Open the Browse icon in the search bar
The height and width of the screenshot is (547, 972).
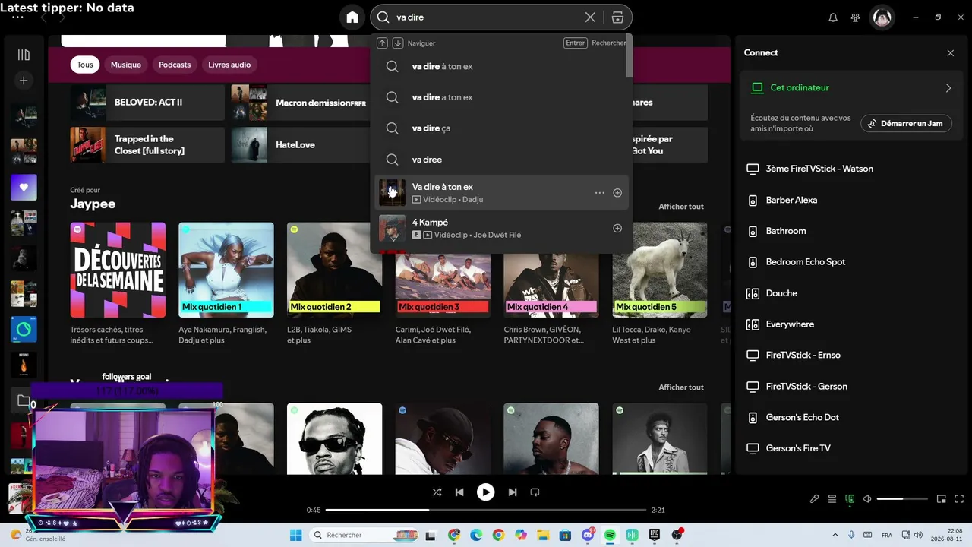coord(617,17)
